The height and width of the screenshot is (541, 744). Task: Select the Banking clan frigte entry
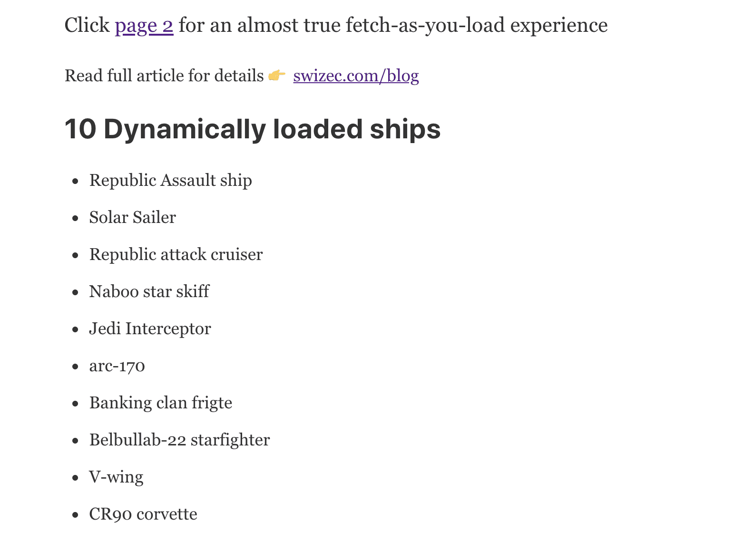(x=161, y=403)
